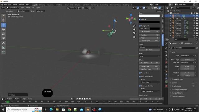The height and width of the screenshot is (112, 199).
Task: Click the black Shadow color swatch
Action: coord(149,22)
